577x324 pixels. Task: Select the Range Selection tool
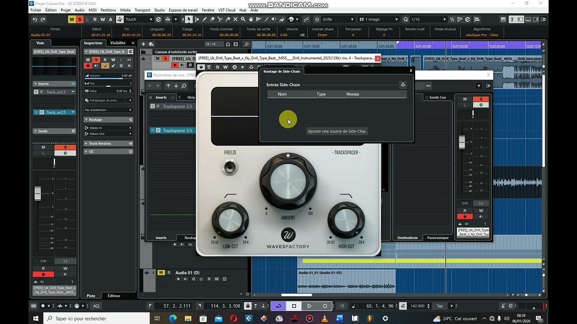coord(197,19)
